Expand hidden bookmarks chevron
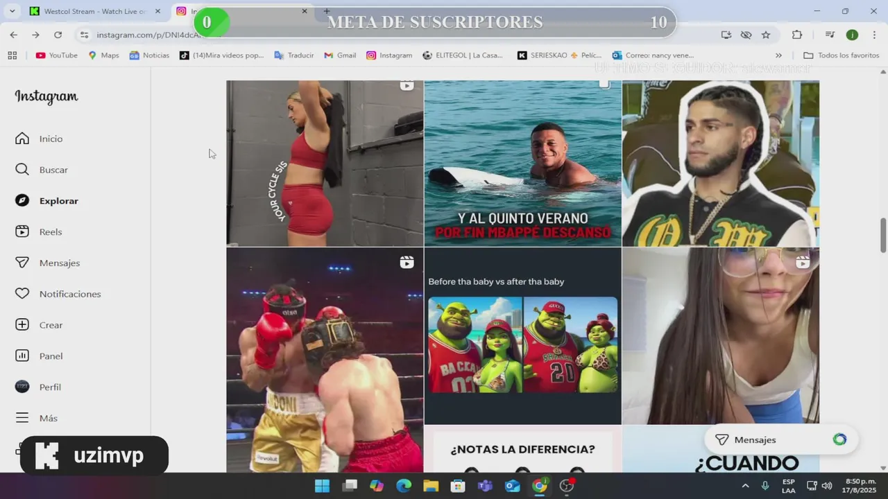 click(778, 55)
